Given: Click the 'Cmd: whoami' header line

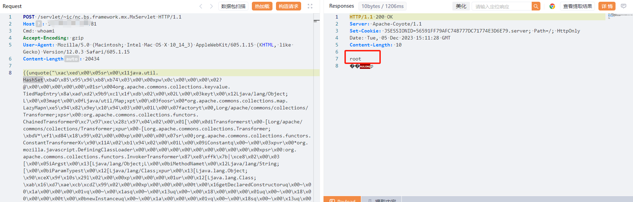Looking at the screenshot, I should [39, 31].
